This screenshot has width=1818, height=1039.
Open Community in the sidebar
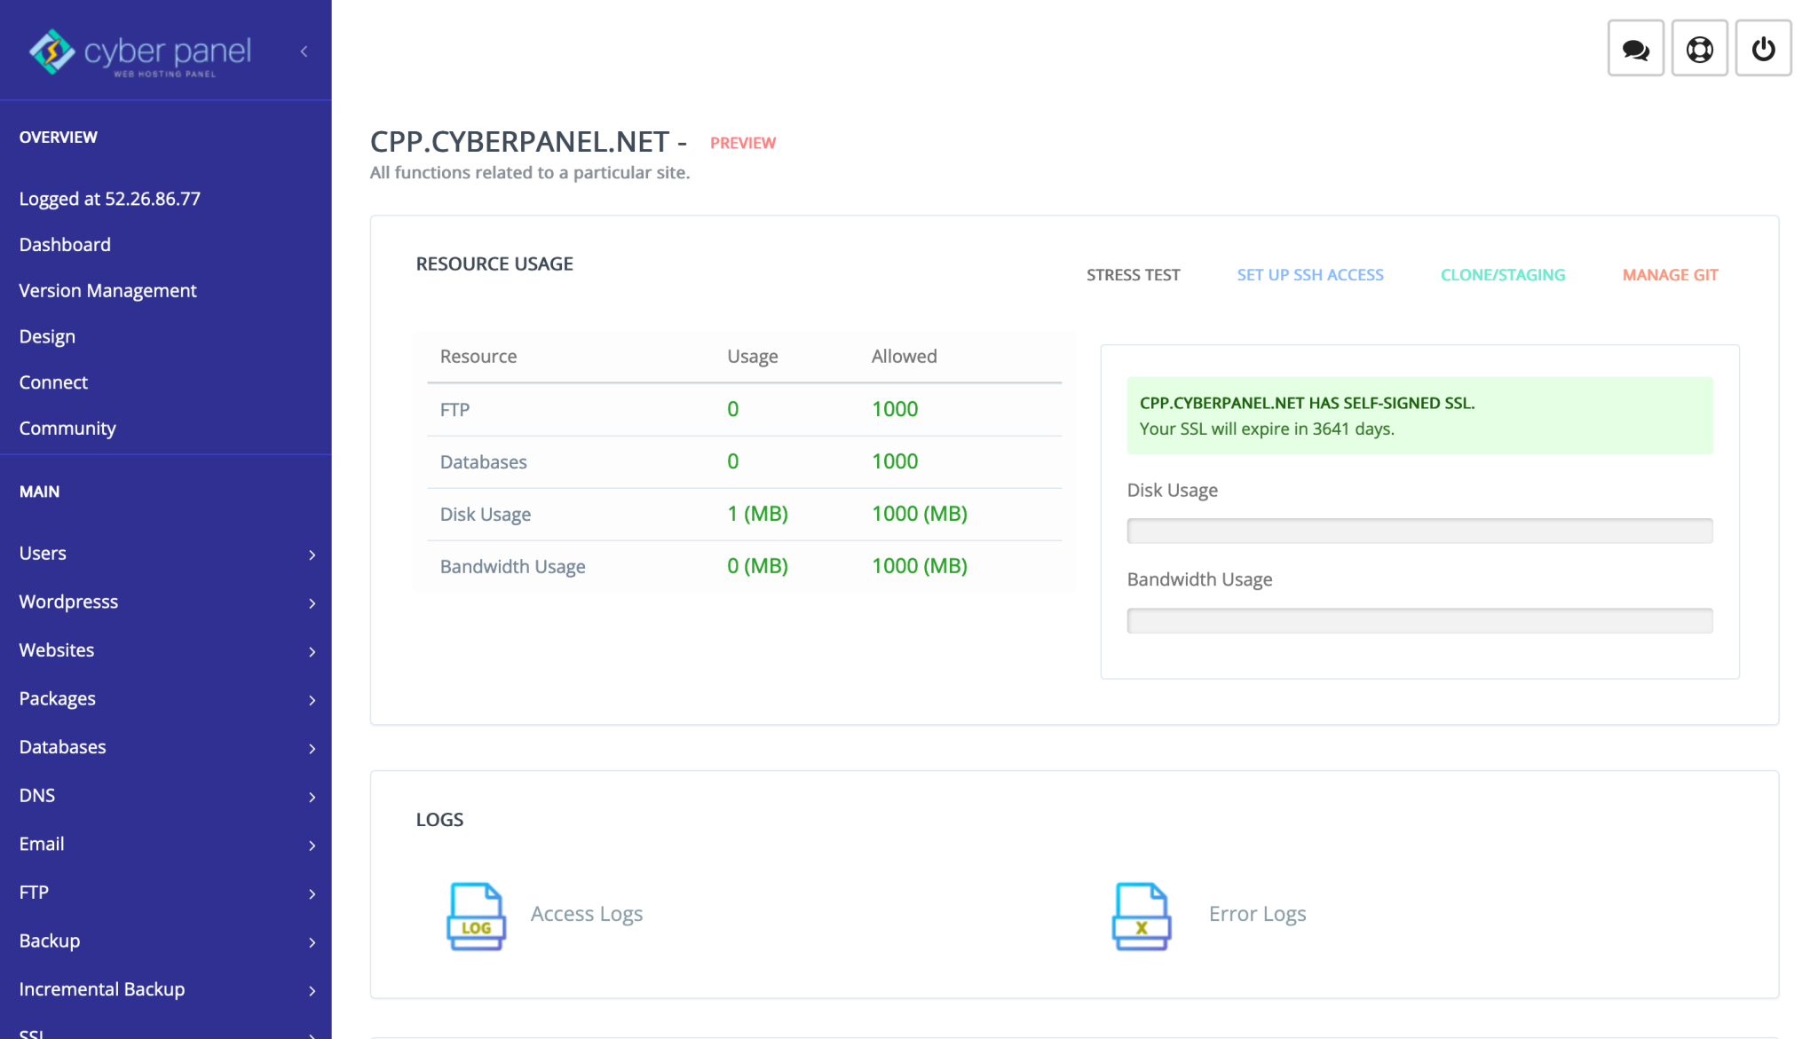pos(67,429)
